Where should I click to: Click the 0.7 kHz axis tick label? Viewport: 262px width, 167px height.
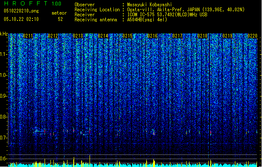click(x=4, y=138)
